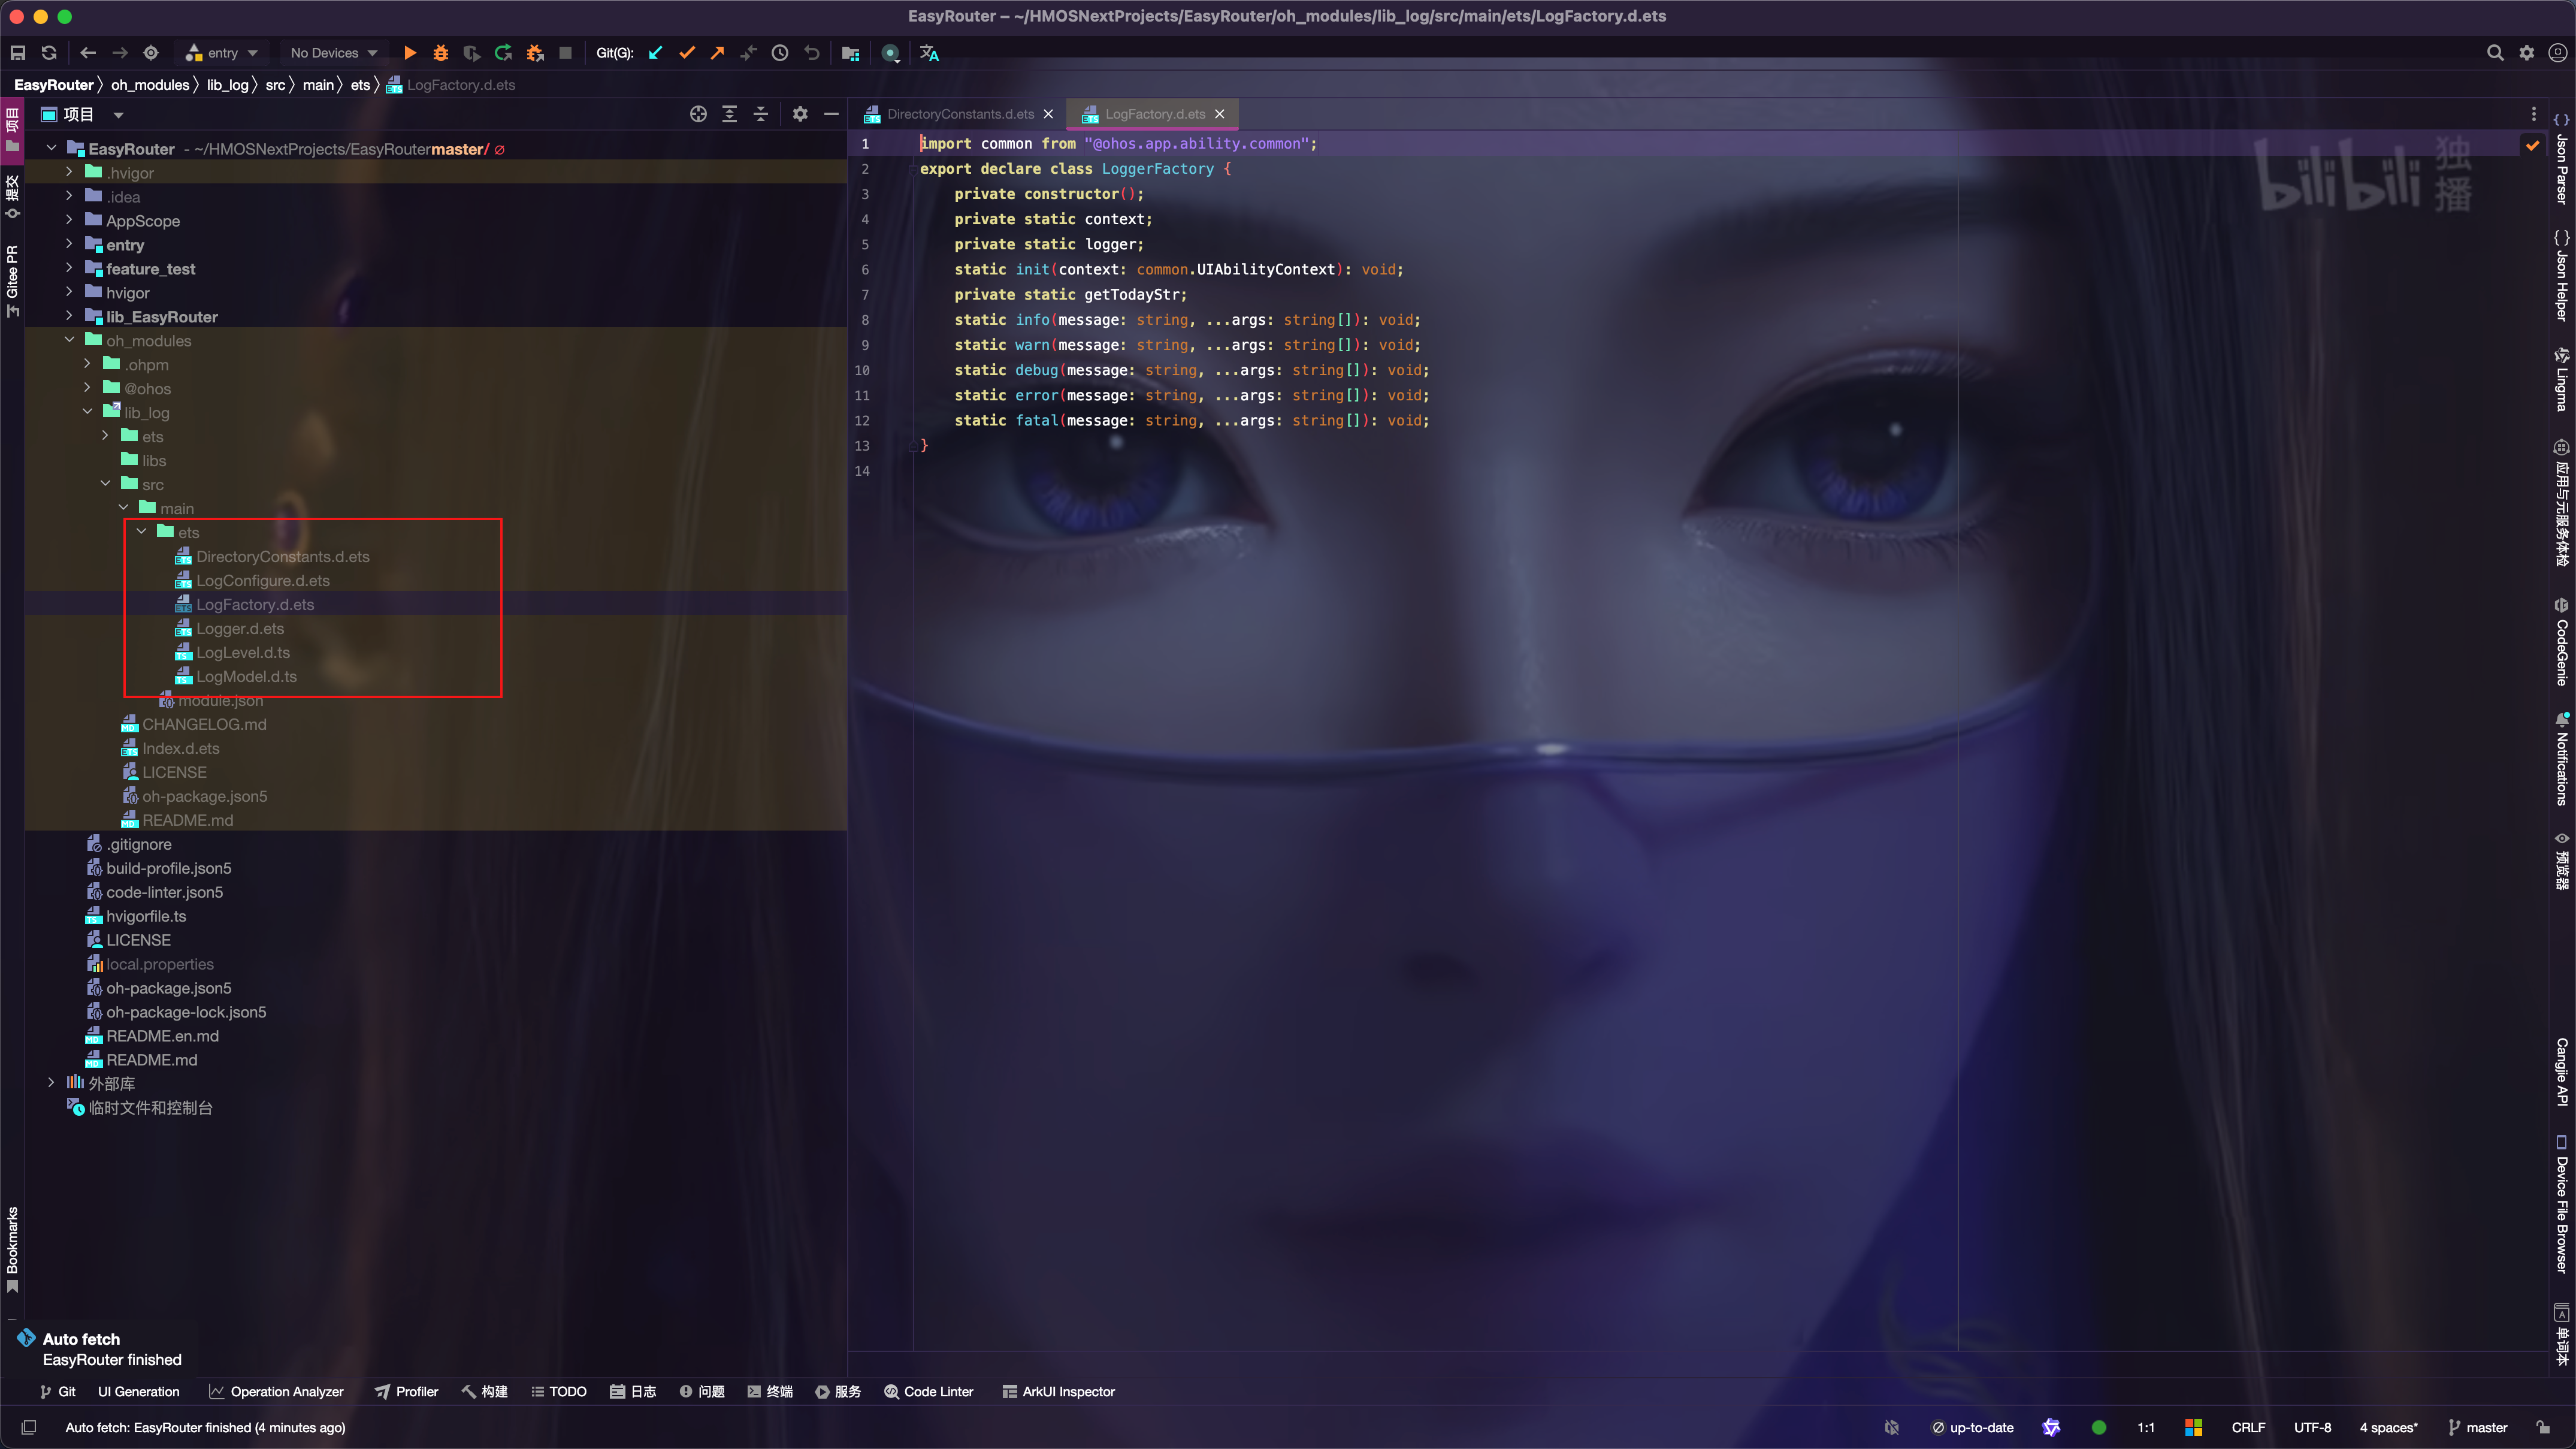Click the green apply-changes reload icon

click(x=503, y=53)
